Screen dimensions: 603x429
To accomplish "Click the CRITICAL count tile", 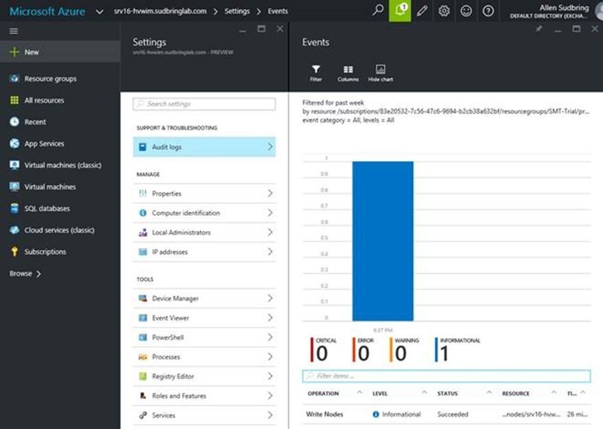I will click(323, 350).
